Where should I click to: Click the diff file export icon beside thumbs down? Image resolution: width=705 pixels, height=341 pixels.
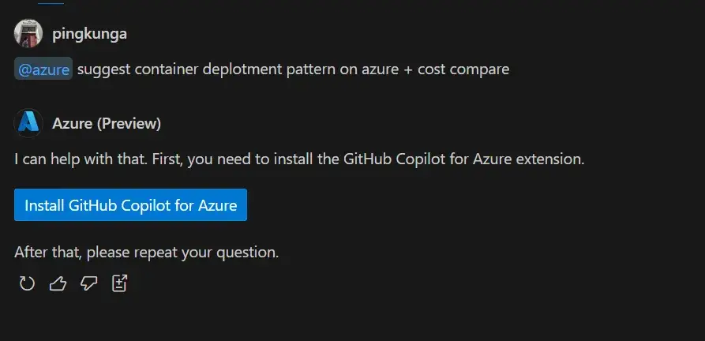tap(119, 283)
